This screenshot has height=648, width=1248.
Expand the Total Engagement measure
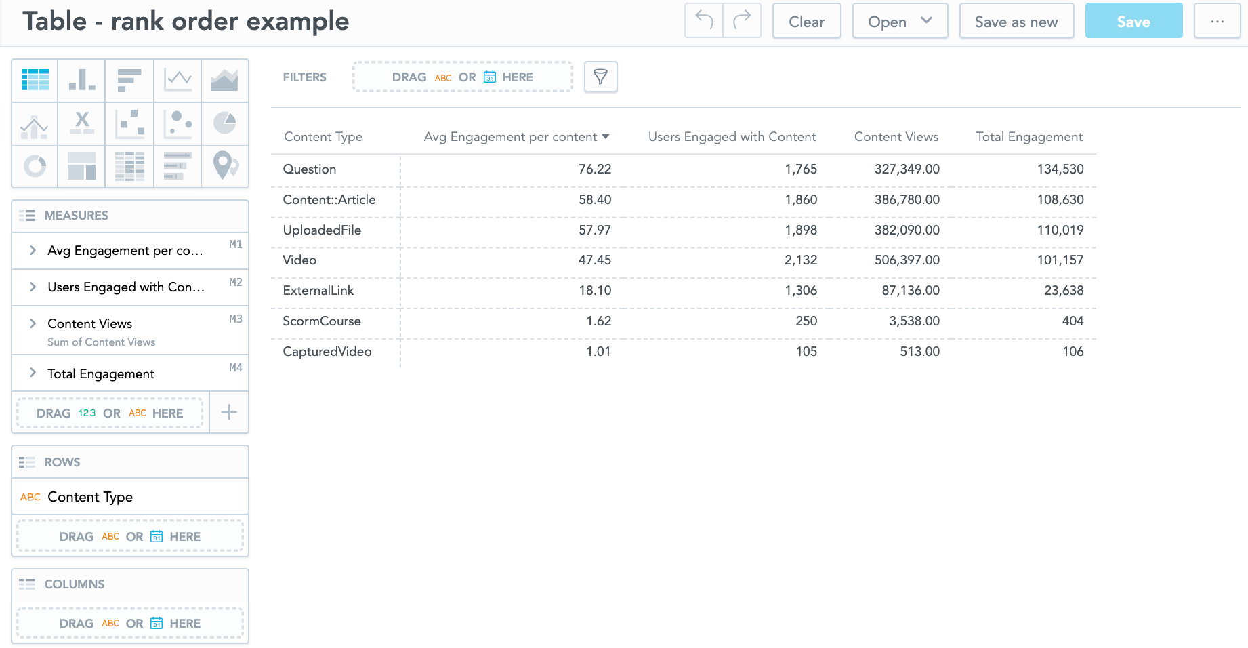[33, 373]
